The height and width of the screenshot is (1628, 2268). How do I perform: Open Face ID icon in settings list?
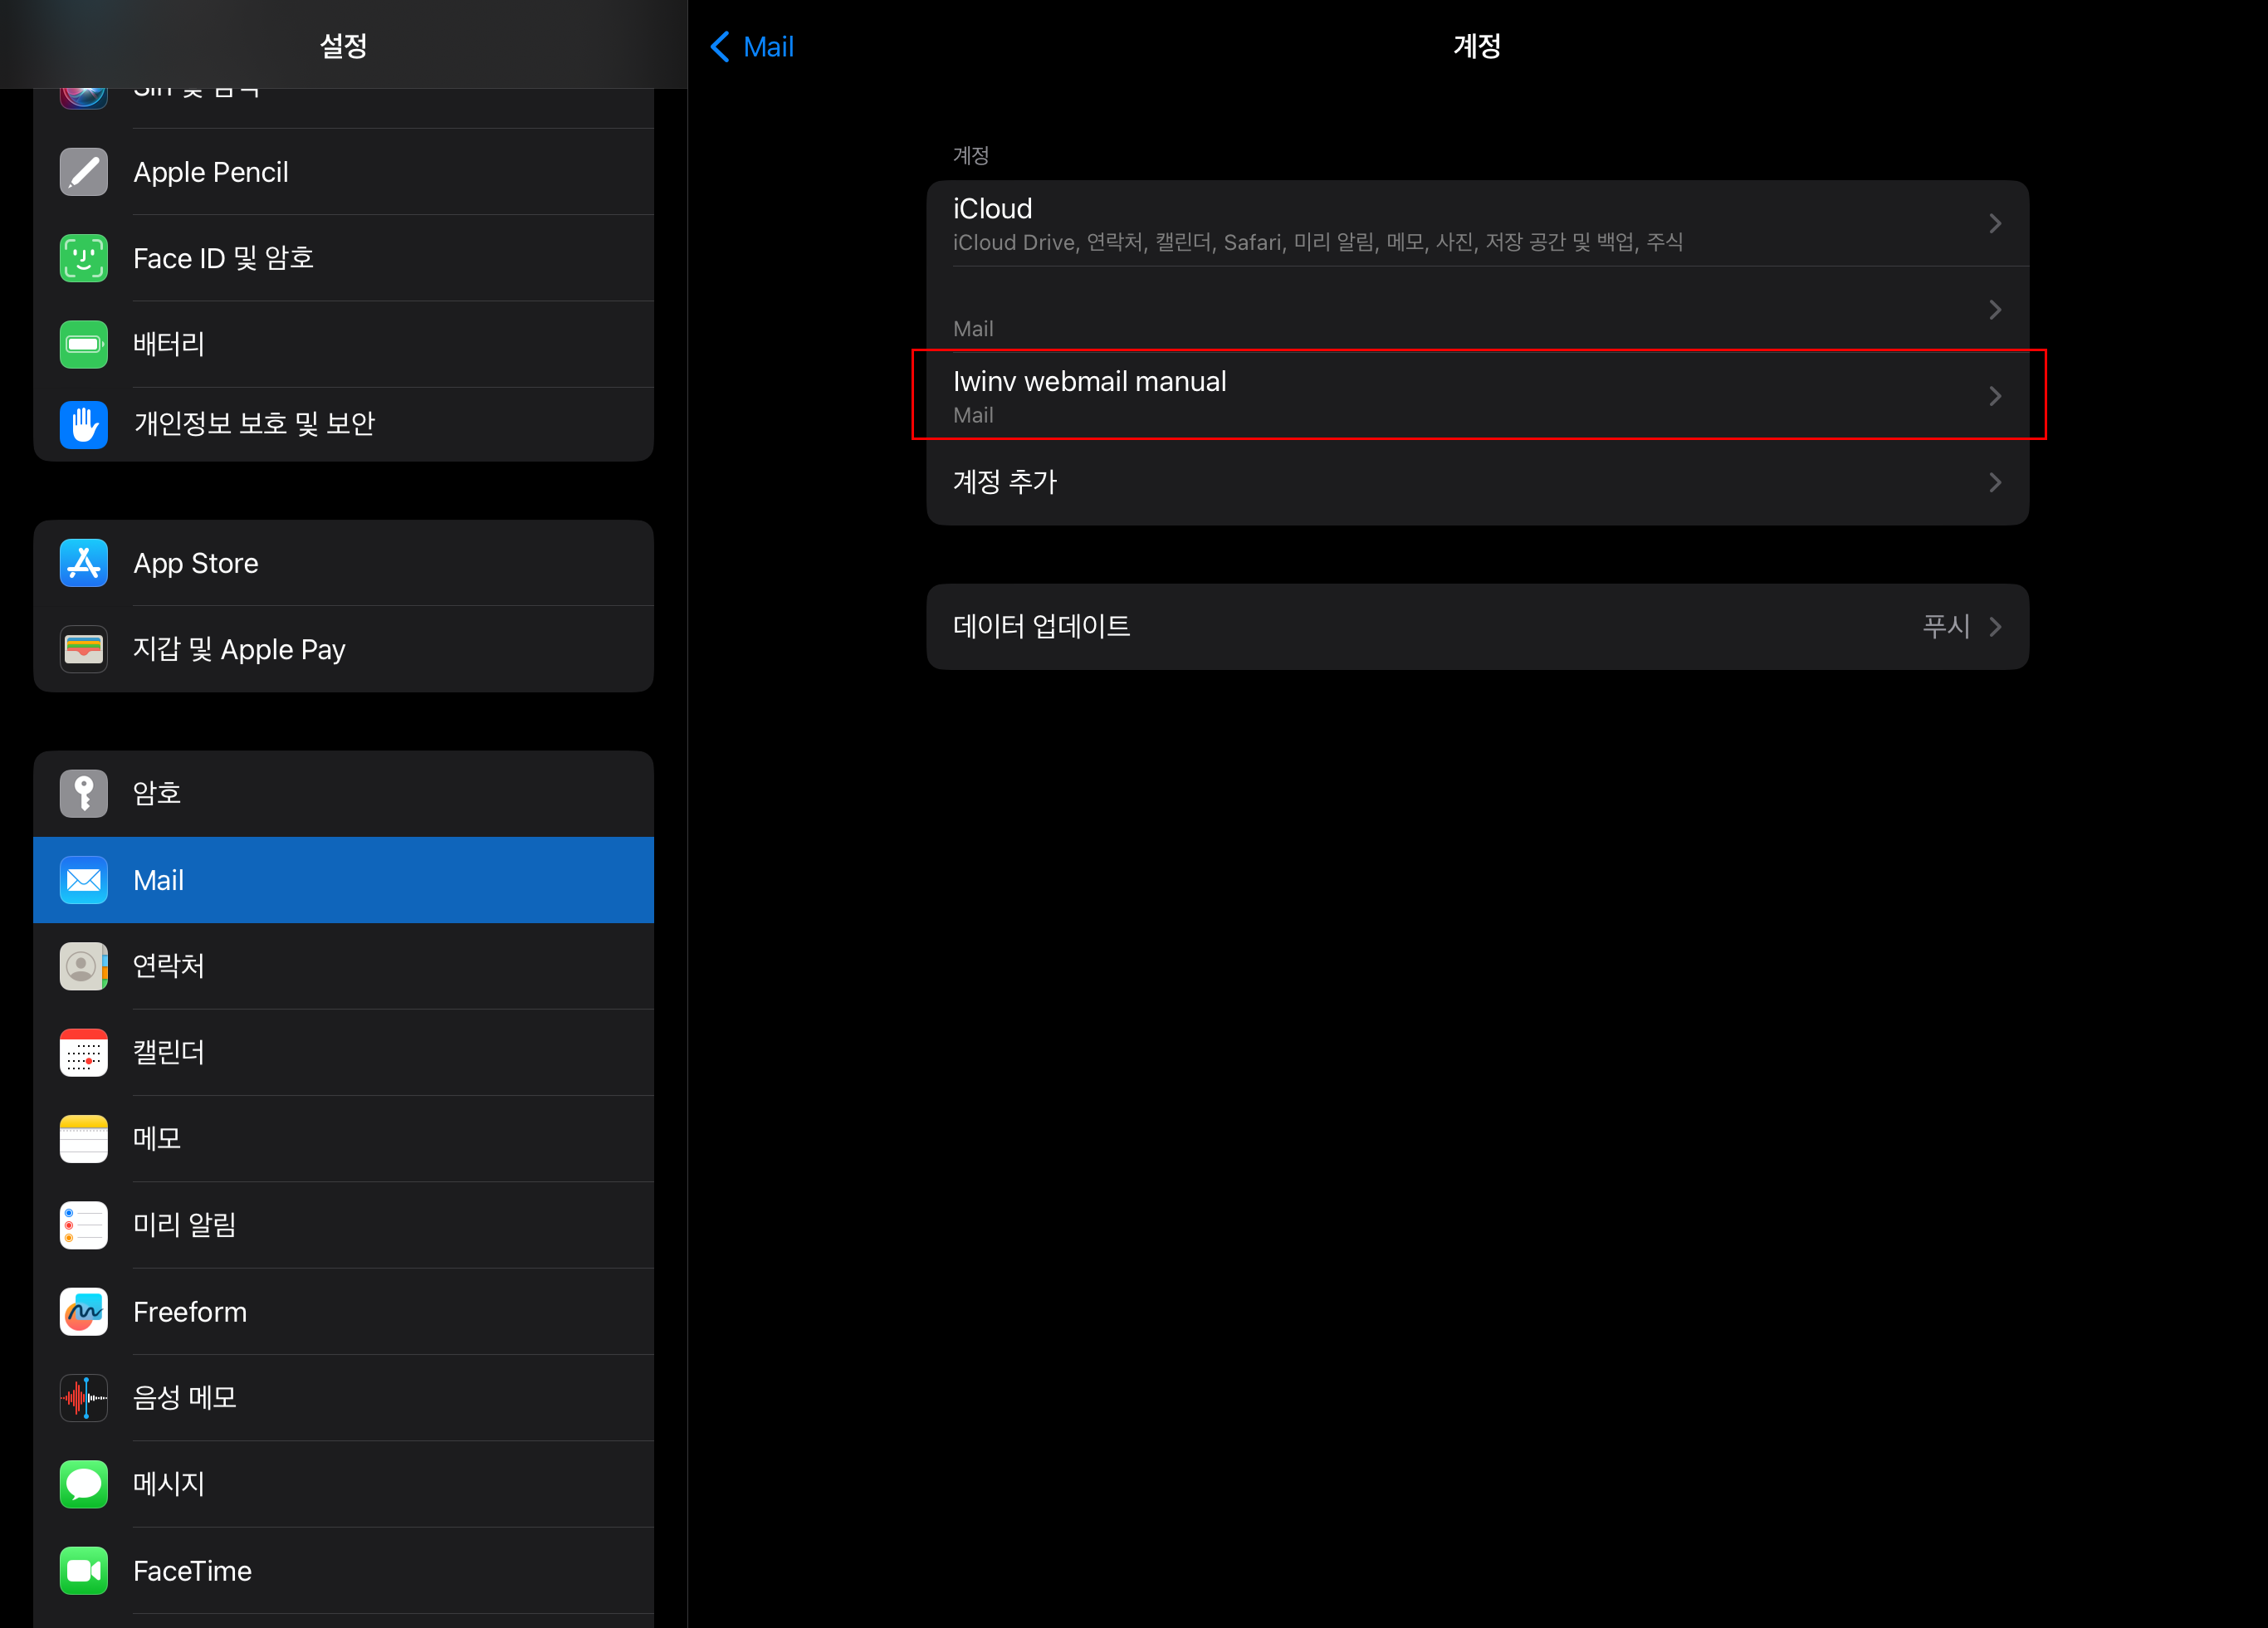point(84,258)
